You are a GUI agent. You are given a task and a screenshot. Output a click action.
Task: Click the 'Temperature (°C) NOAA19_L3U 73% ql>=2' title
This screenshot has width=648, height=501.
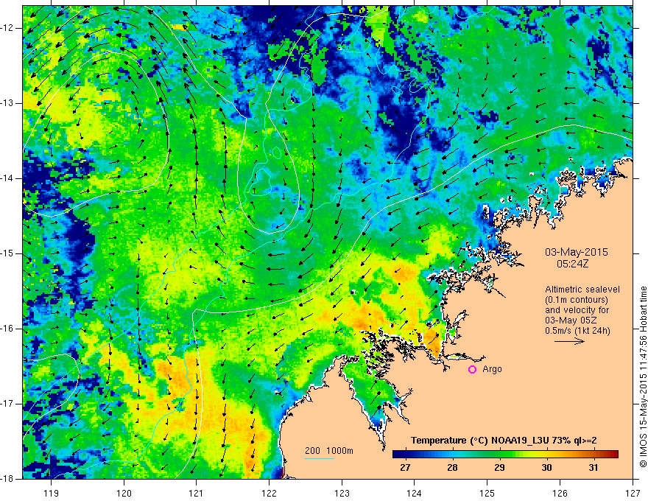[x=504, y=441]
